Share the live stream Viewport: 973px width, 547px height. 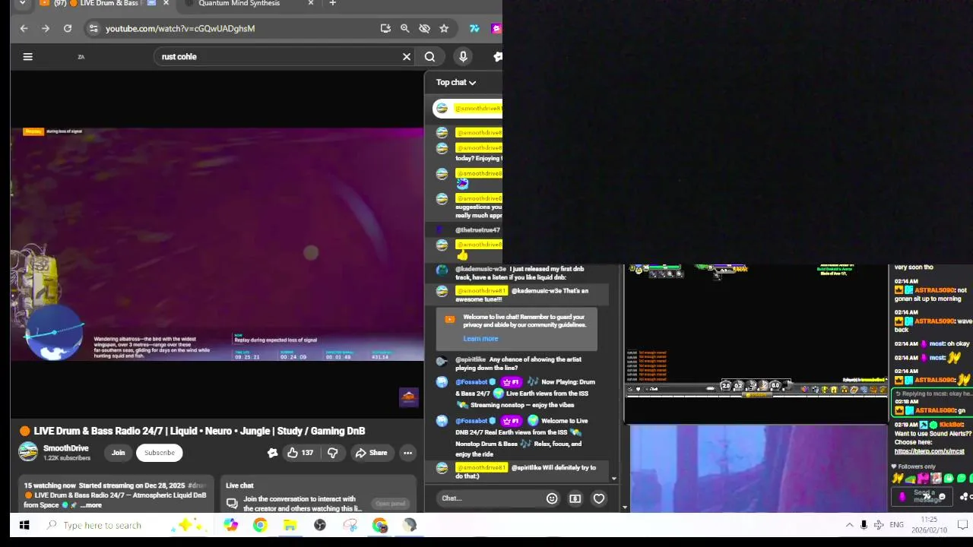point(371,453)
